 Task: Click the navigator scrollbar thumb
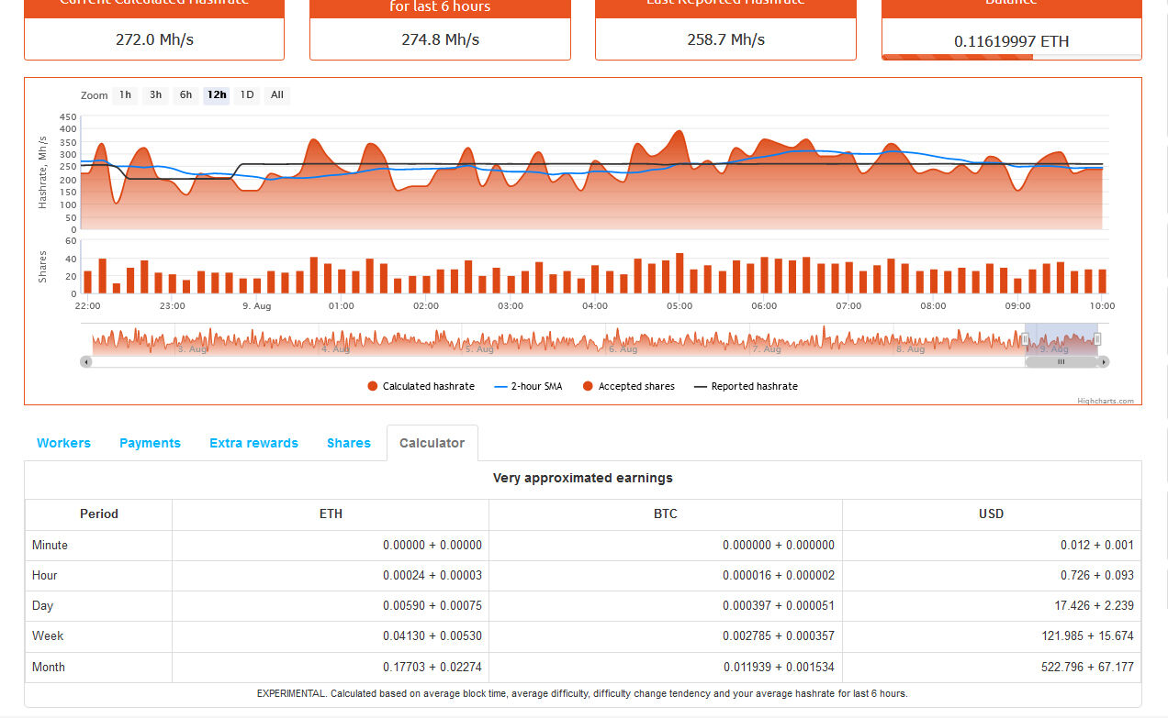[1061, 362]
